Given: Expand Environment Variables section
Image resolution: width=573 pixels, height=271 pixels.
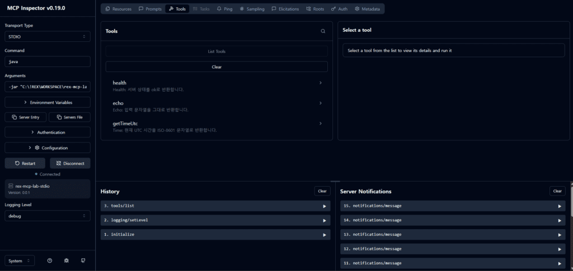Looking at the screenshot, I should [x=48, y=102].
